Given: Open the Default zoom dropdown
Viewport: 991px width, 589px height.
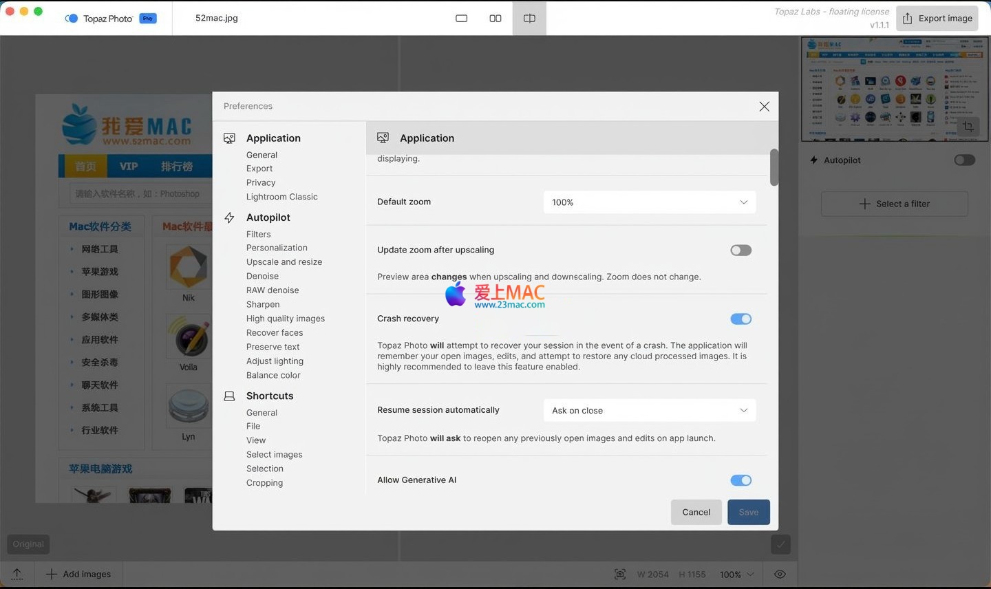Looking at the screenshot, I should 649,202.
